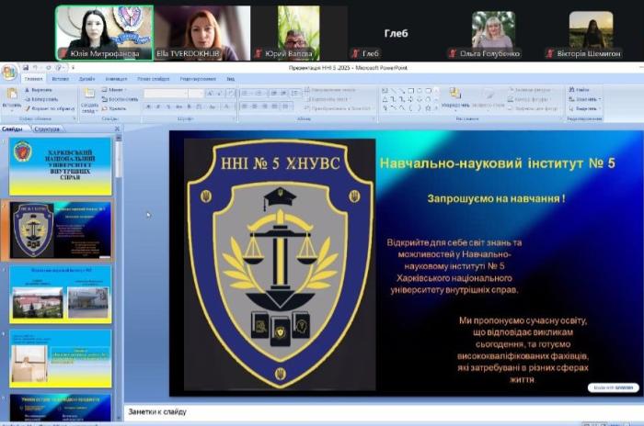The width and height of the screenshot is (644, 426).
Task: Open the line spacing dropdown
Action: (295, 94)
